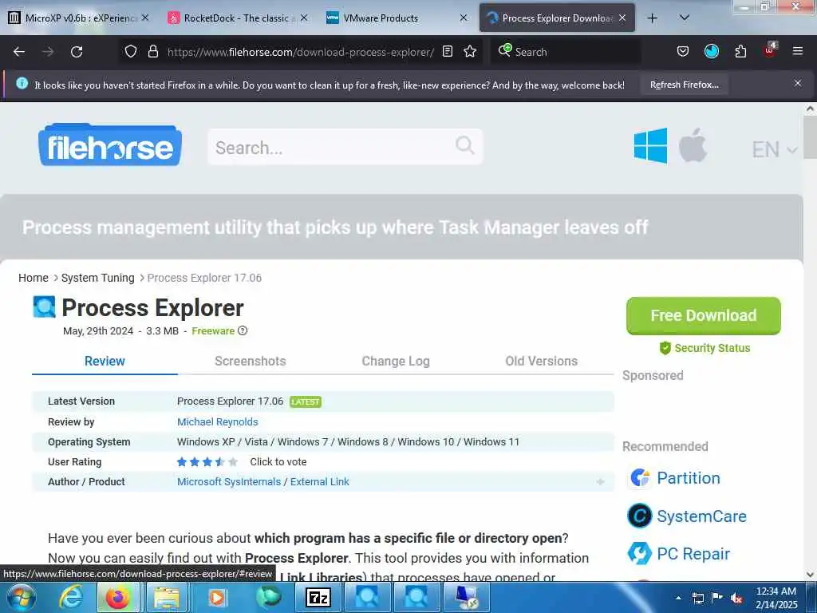Click the Process Explorer app icon
Screen dimensions: 817x613
[45, 306]
